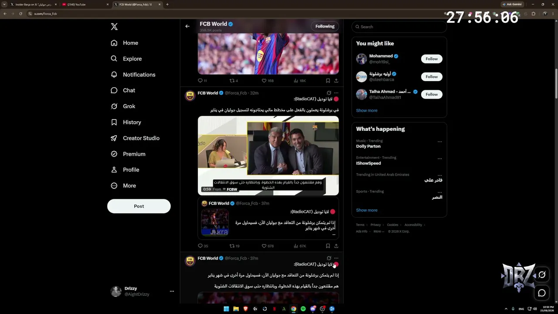Bookmark the post with 168 likes
This screenshot has width=558, height=314.
click(328, 81)
